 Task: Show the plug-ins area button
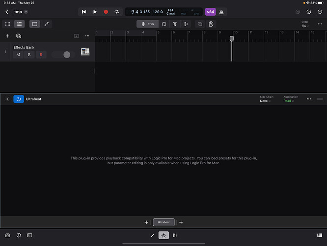(163, 235)
